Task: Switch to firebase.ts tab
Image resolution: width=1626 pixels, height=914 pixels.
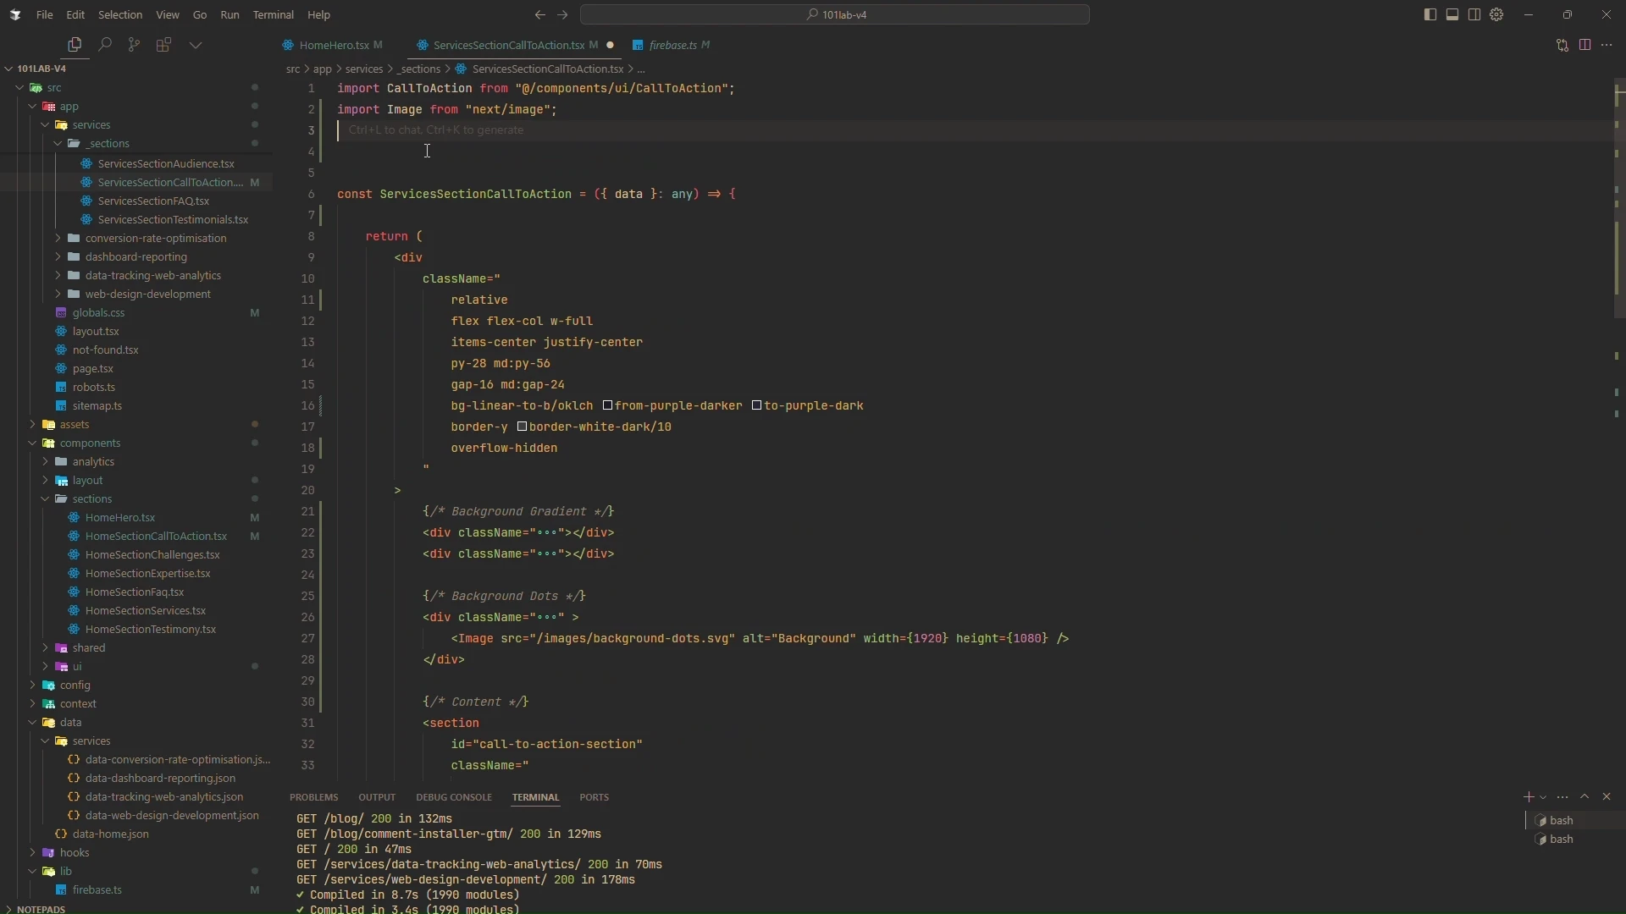Action: pos(672,45)
